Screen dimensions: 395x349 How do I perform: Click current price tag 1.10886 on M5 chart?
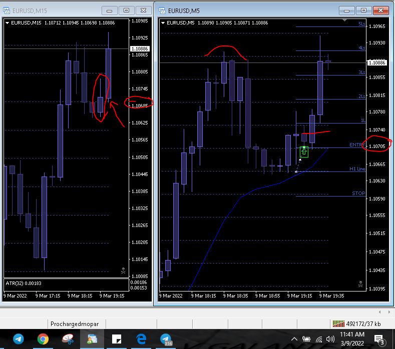pyautogui.click(x=377, y=62)
